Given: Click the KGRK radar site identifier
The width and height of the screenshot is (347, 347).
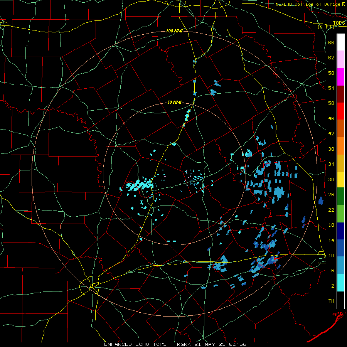Looking at the screenshot, I should [x=185, y=344].
